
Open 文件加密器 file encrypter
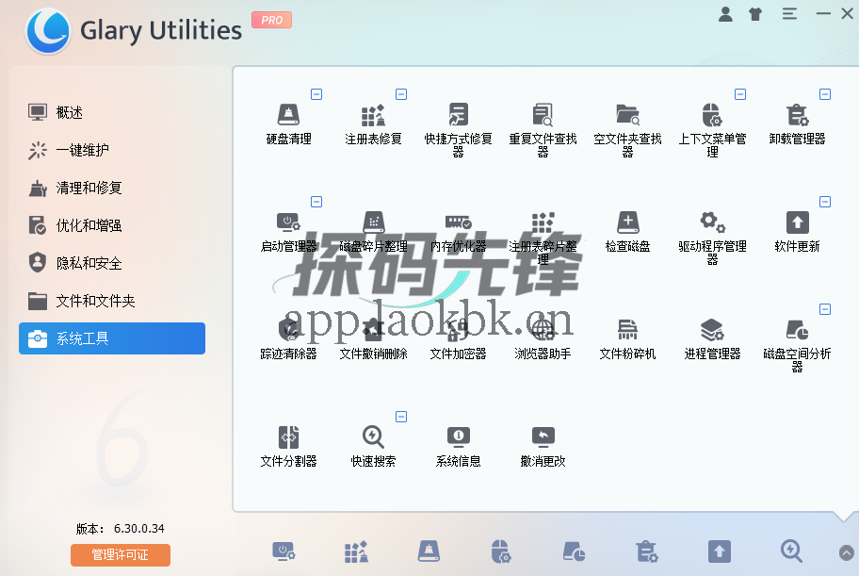pos(458,339)
